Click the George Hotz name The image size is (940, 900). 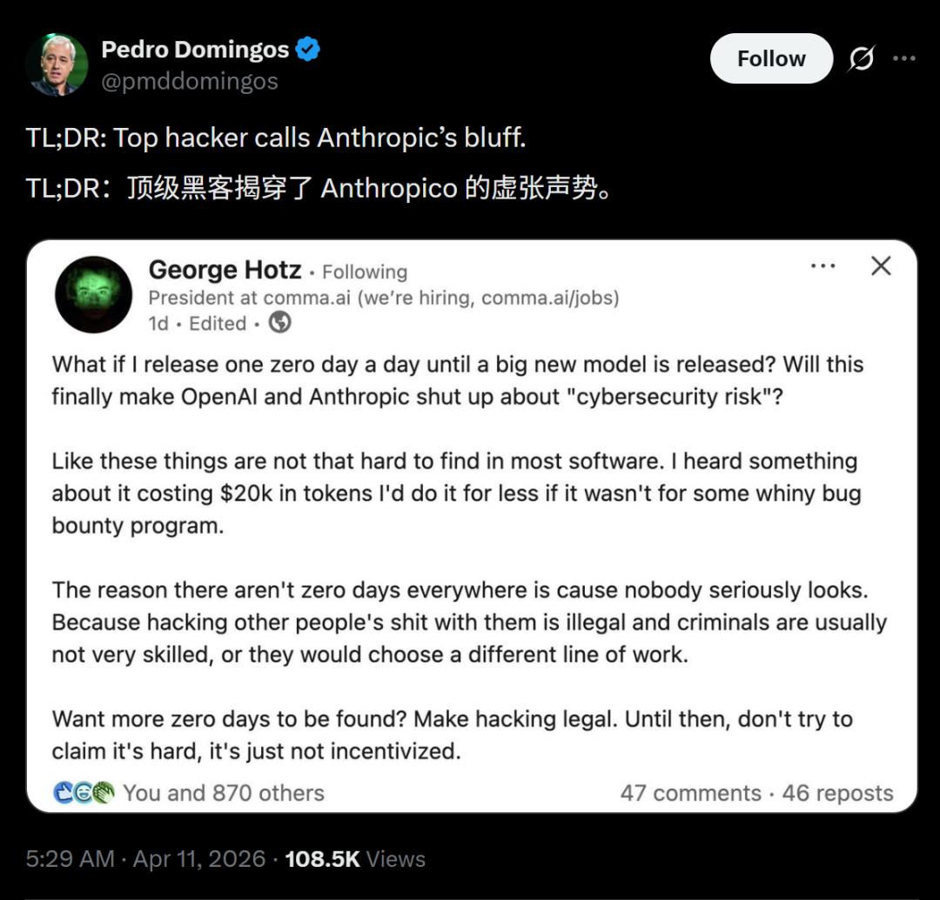click(225, 270)
